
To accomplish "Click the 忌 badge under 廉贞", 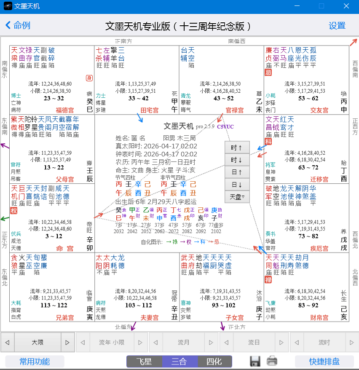I will (x=268, y=72).
